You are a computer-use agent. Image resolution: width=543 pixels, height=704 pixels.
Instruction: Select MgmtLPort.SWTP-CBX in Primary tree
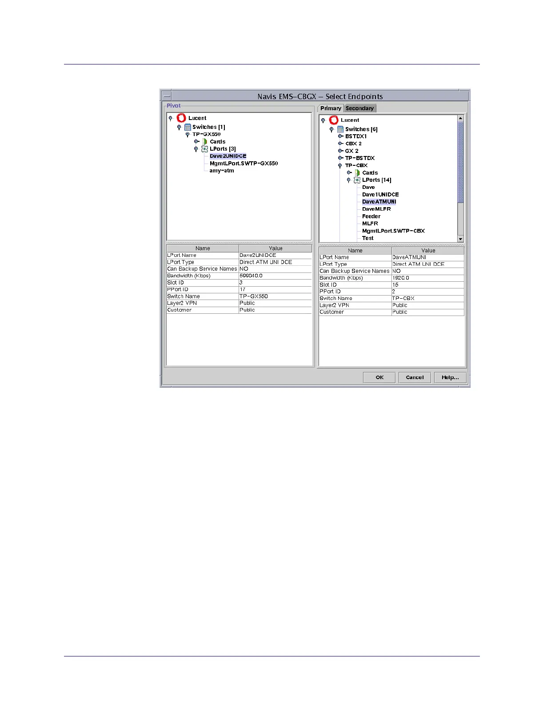[x=393, y=231]
